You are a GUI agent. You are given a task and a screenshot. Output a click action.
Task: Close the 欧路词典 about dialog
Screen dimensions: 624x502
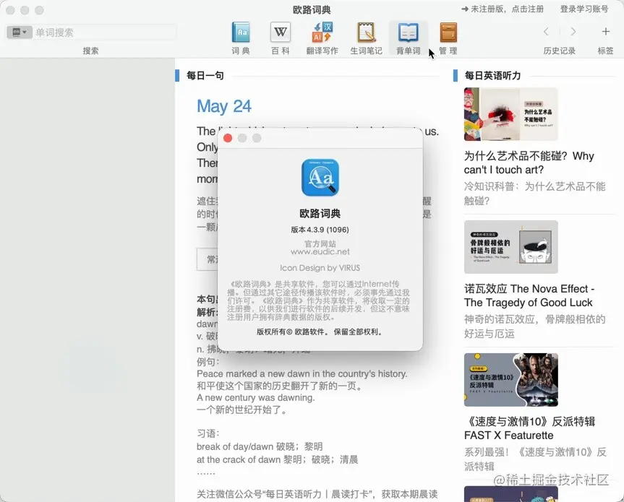point(228,138)
